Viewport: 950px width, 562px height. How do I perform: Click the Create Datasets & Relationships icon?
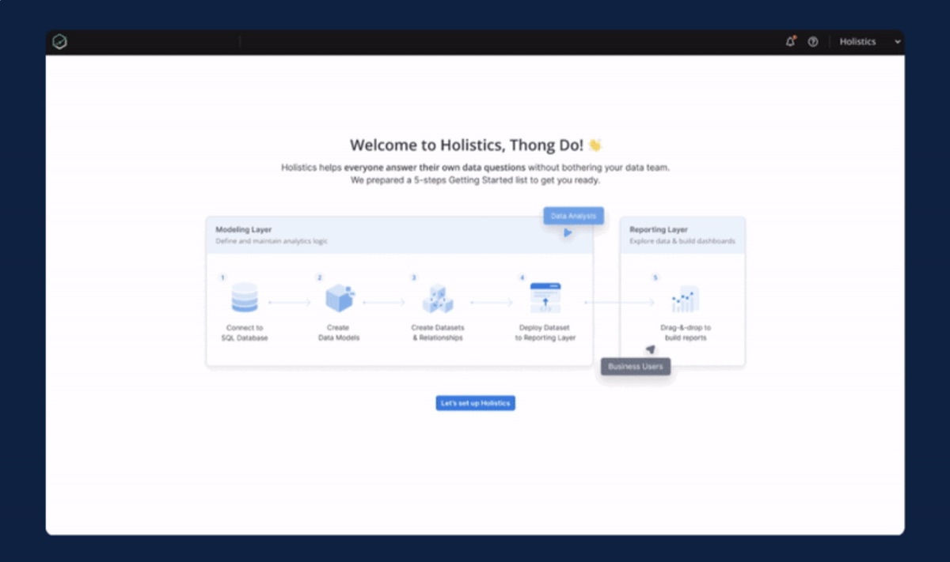click(x=437, y=299)
